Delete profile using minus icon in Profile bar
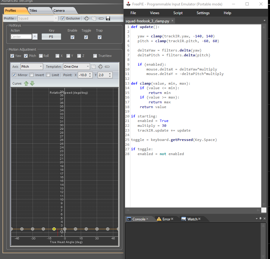Image resolution: width=270 pixels, height=259 pixels. point(101,18)
